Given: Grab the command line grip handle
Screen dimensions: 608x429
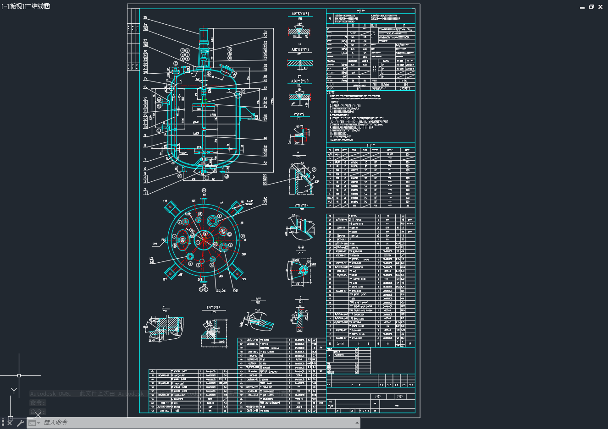Looking at the screenshot, I should click(3, 423).
